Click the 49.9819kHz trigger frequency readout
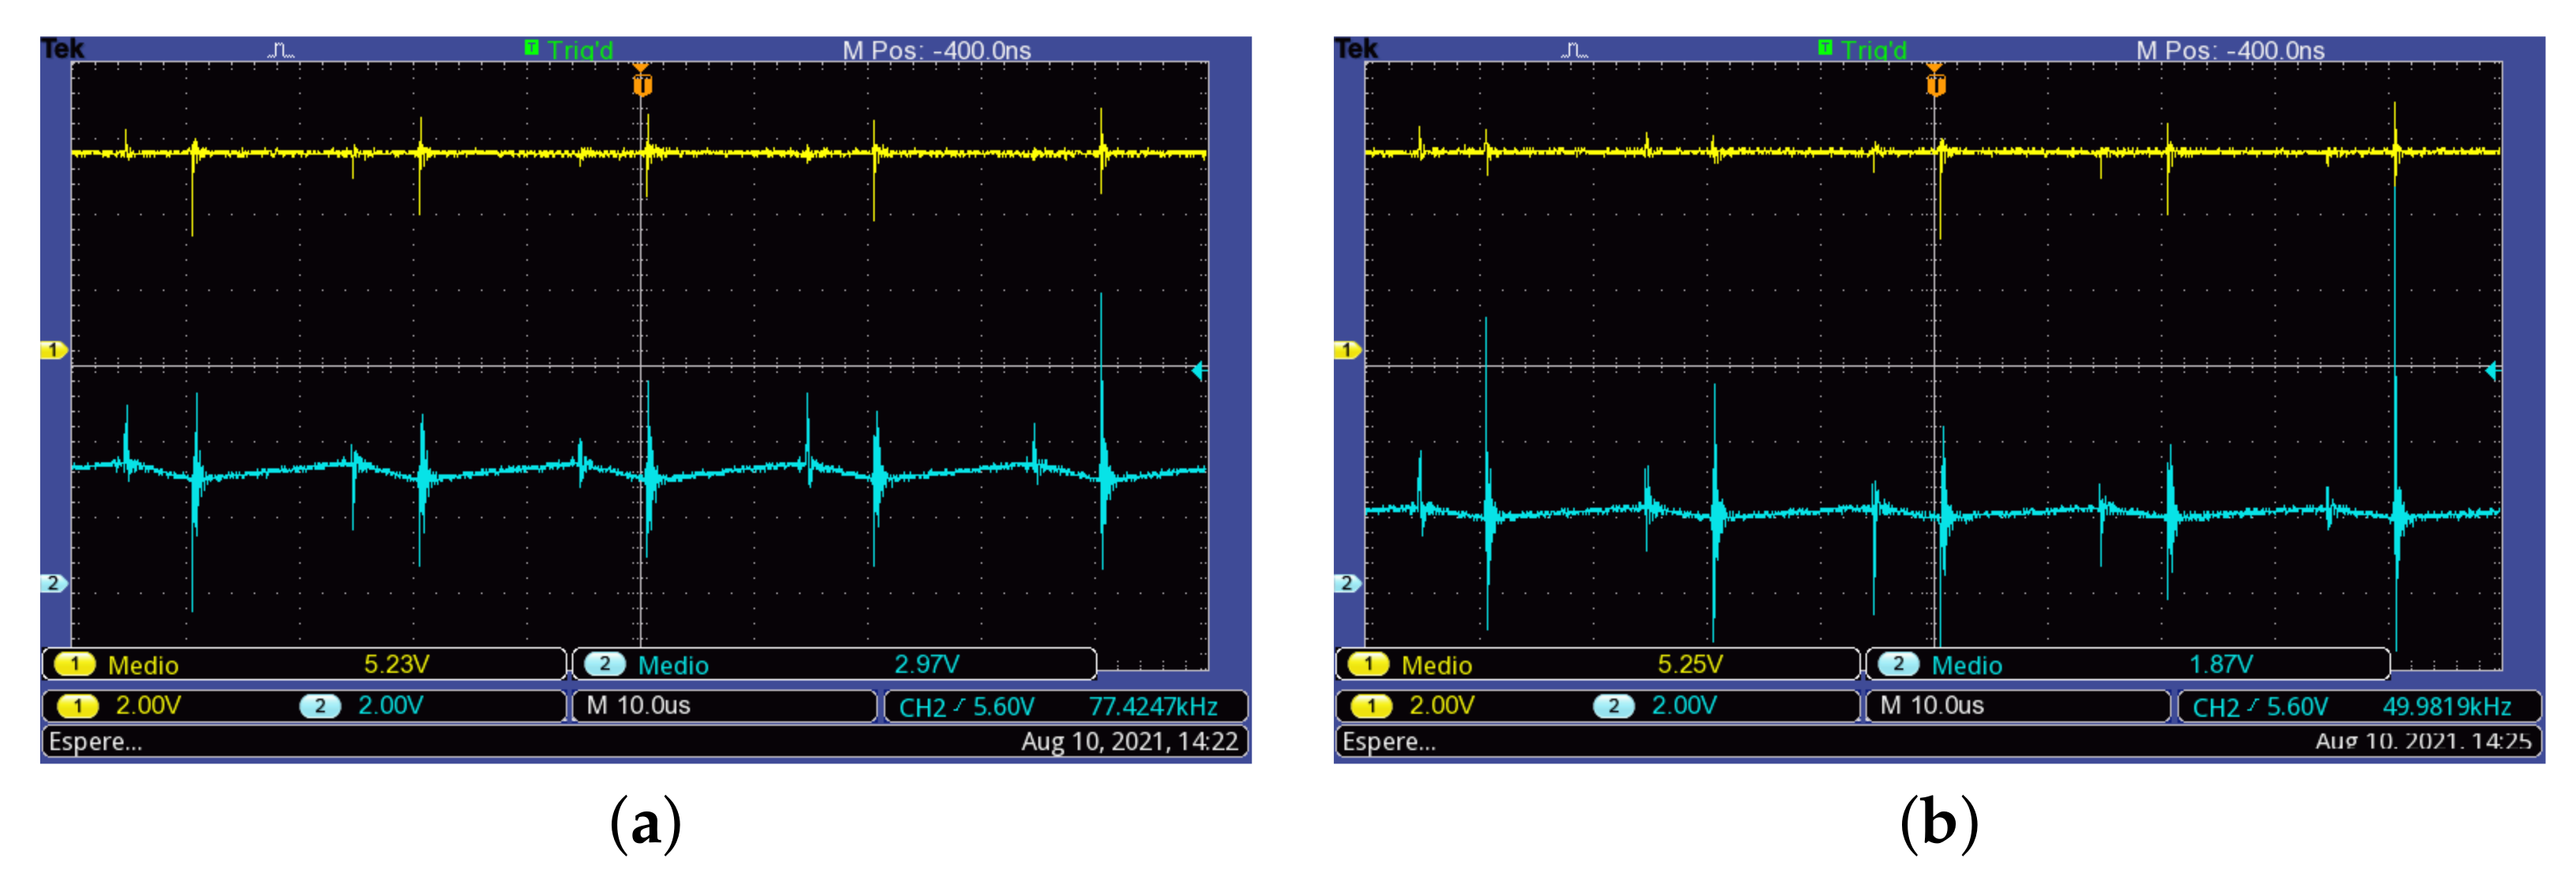Image resolution: width=2576 pixels, height=877 pixels. 2446,707
